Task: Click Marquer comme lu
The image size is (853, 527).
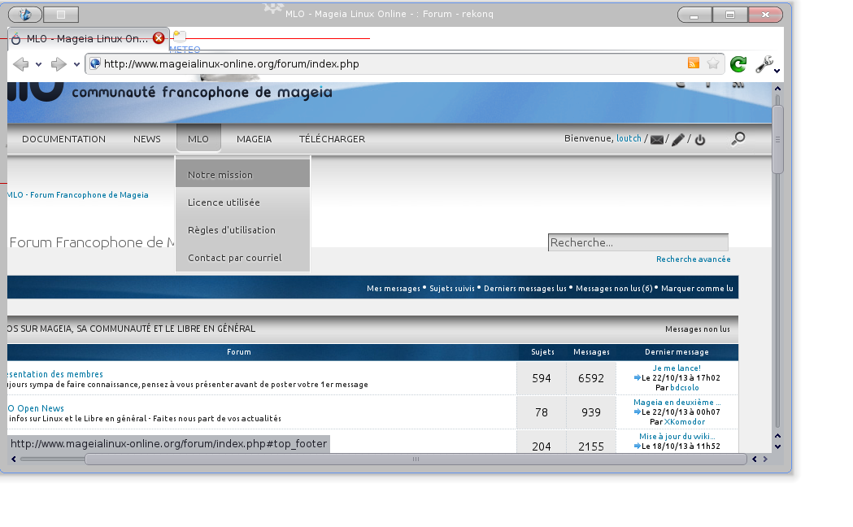Action: click(x=697, y=288)
